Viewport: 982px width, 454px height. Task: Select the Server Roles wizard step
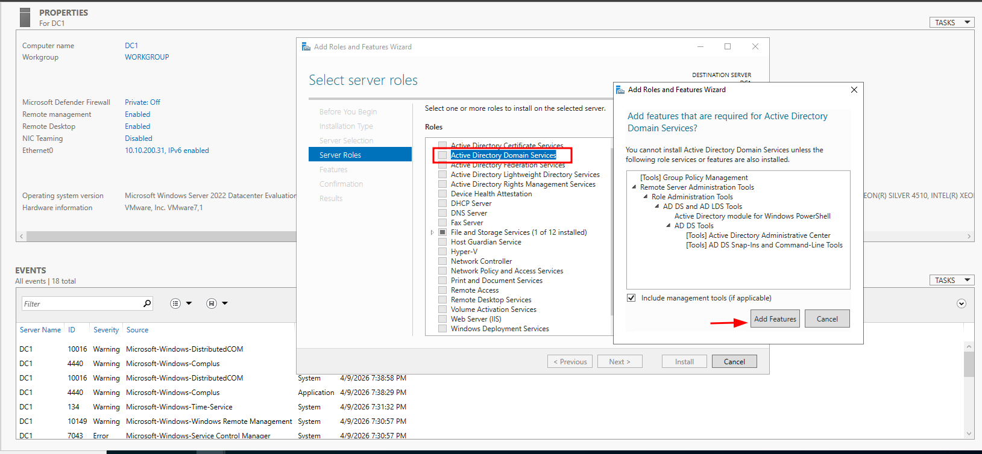(341, 155)
